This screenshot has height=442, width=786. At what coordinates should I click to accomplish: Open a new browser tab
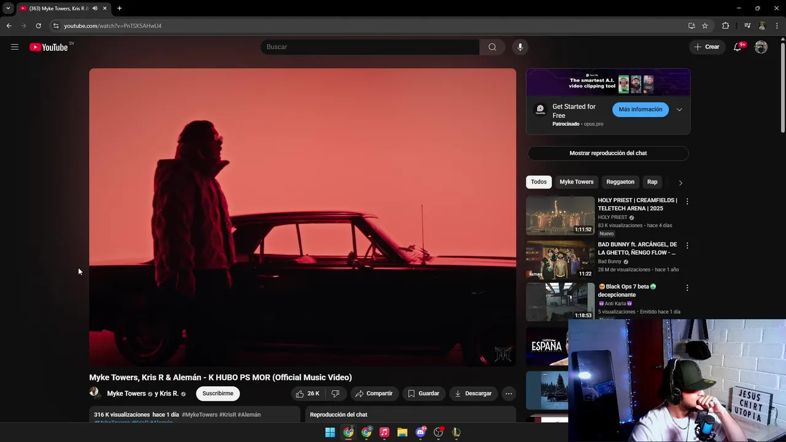119,9
